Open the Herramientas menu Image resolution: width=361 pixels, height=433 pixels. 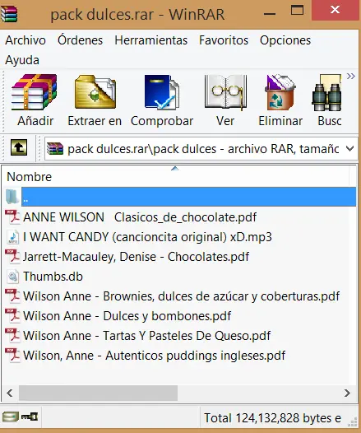tap(150, 40)
